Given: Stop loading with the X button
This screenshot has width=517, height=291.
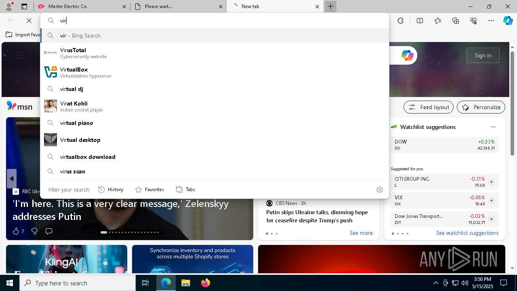Looking at the screenshot, I should (29, 21).
